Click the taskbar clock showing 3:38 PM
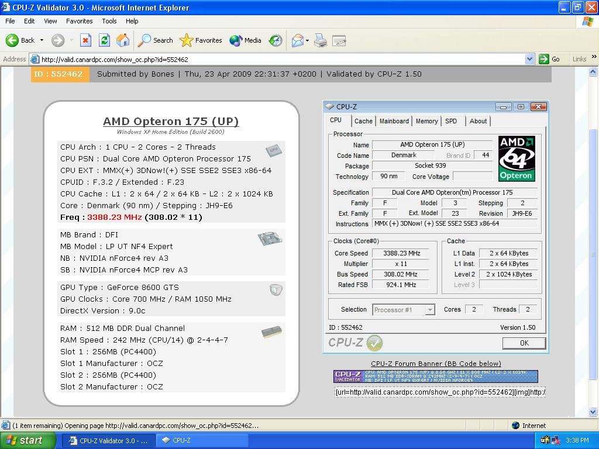The width and height of the screenshot is (599, 449). pyautogui.click(x=577, y=440)
